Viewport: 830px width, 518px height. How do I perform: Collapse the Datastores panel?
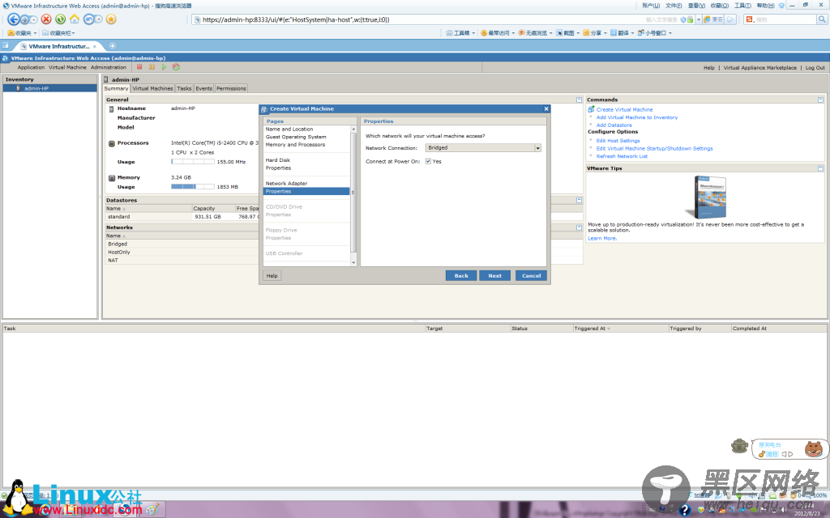[x=579, y=201]
